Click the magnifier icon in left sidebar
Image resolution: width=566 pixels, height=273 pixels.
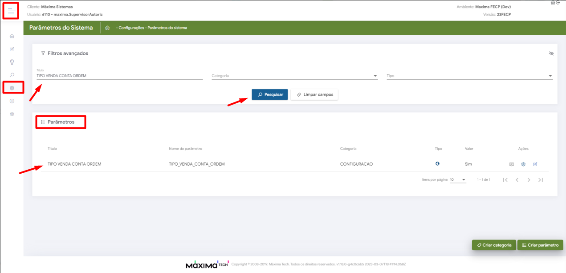pyautogui.click(x=12, y=75)
